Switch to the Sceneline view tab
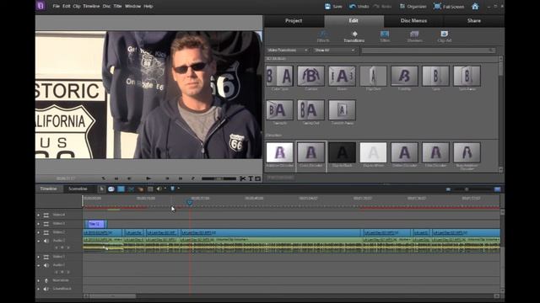The width and height of the screenshot is (540, 303). [x=78, y=189]
